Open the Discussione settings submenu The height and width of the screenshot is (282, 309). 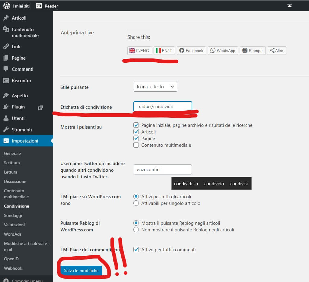(15, 181)
